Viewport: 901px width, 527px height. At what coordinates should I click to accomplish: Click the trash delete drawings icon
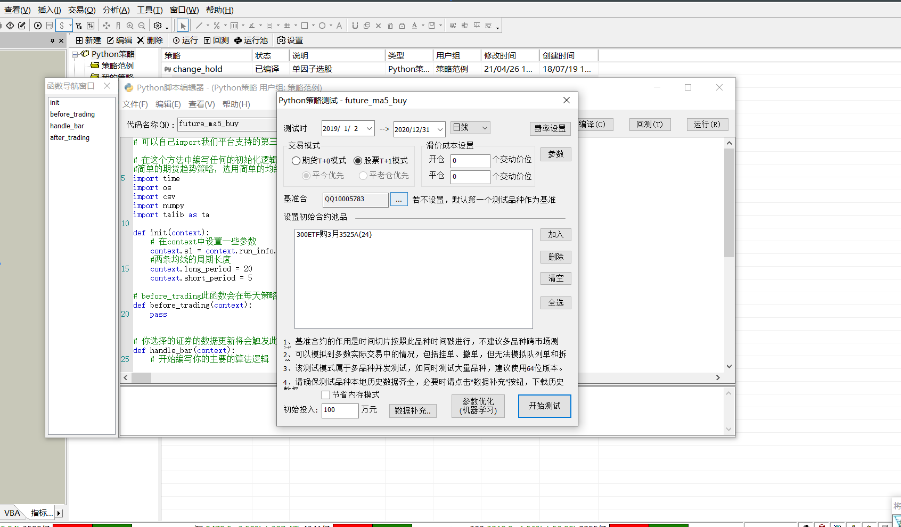pos(390,26)
